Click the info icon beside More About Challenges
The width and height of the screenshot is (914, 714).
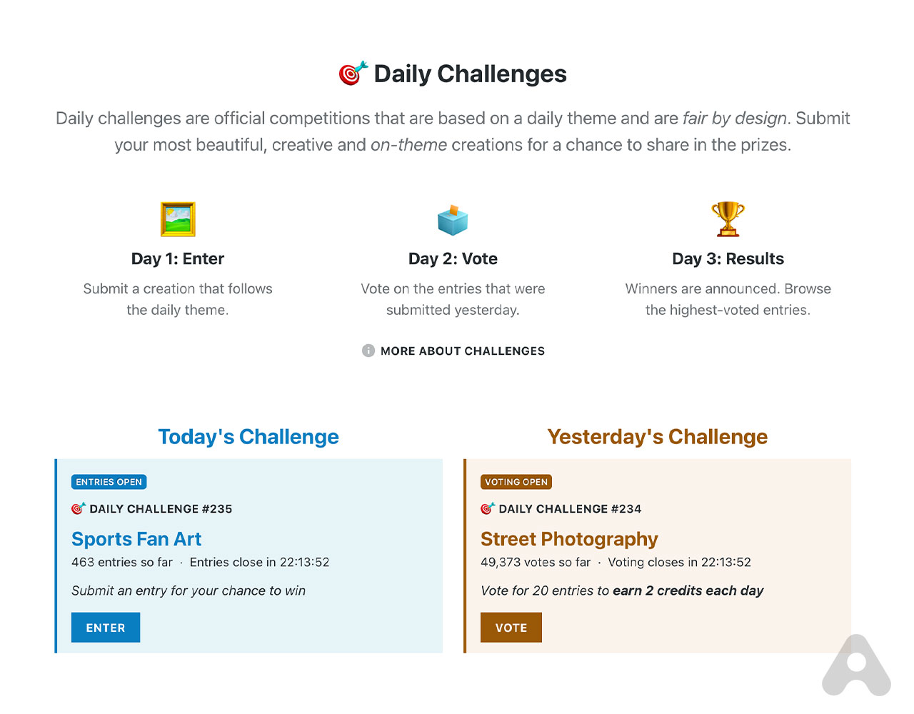point(368,351)
